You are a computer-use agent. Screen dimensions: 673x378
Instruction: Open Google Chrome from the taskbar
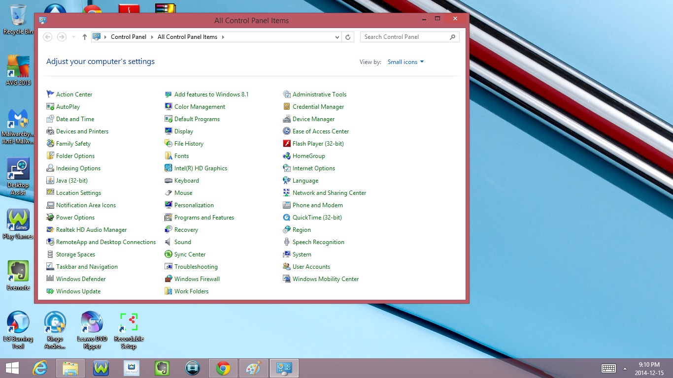[x=223, y=368]
